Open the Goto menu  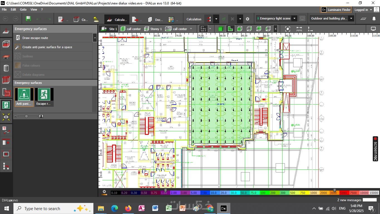[23, 9]
